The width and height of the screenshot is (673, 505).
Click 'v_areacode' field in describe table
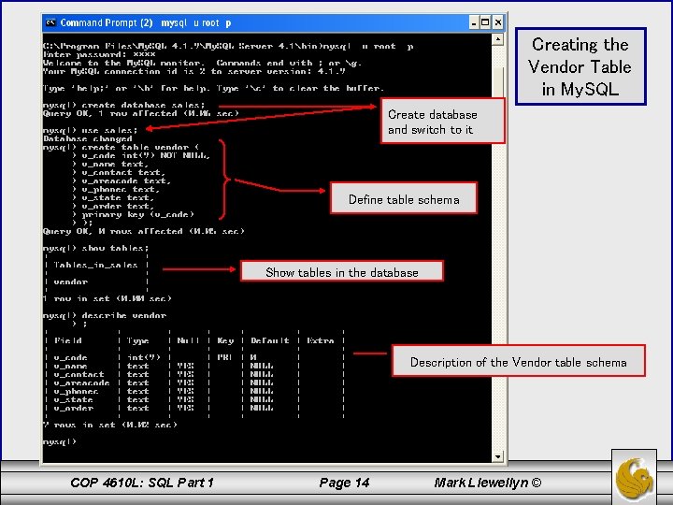[81, 382]
